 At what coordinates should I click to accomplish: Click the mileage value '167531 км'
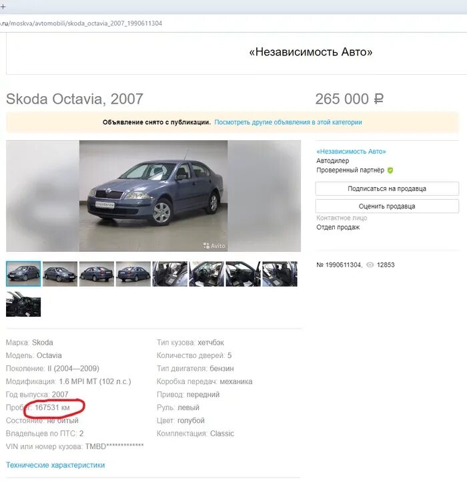click(52, 408)
